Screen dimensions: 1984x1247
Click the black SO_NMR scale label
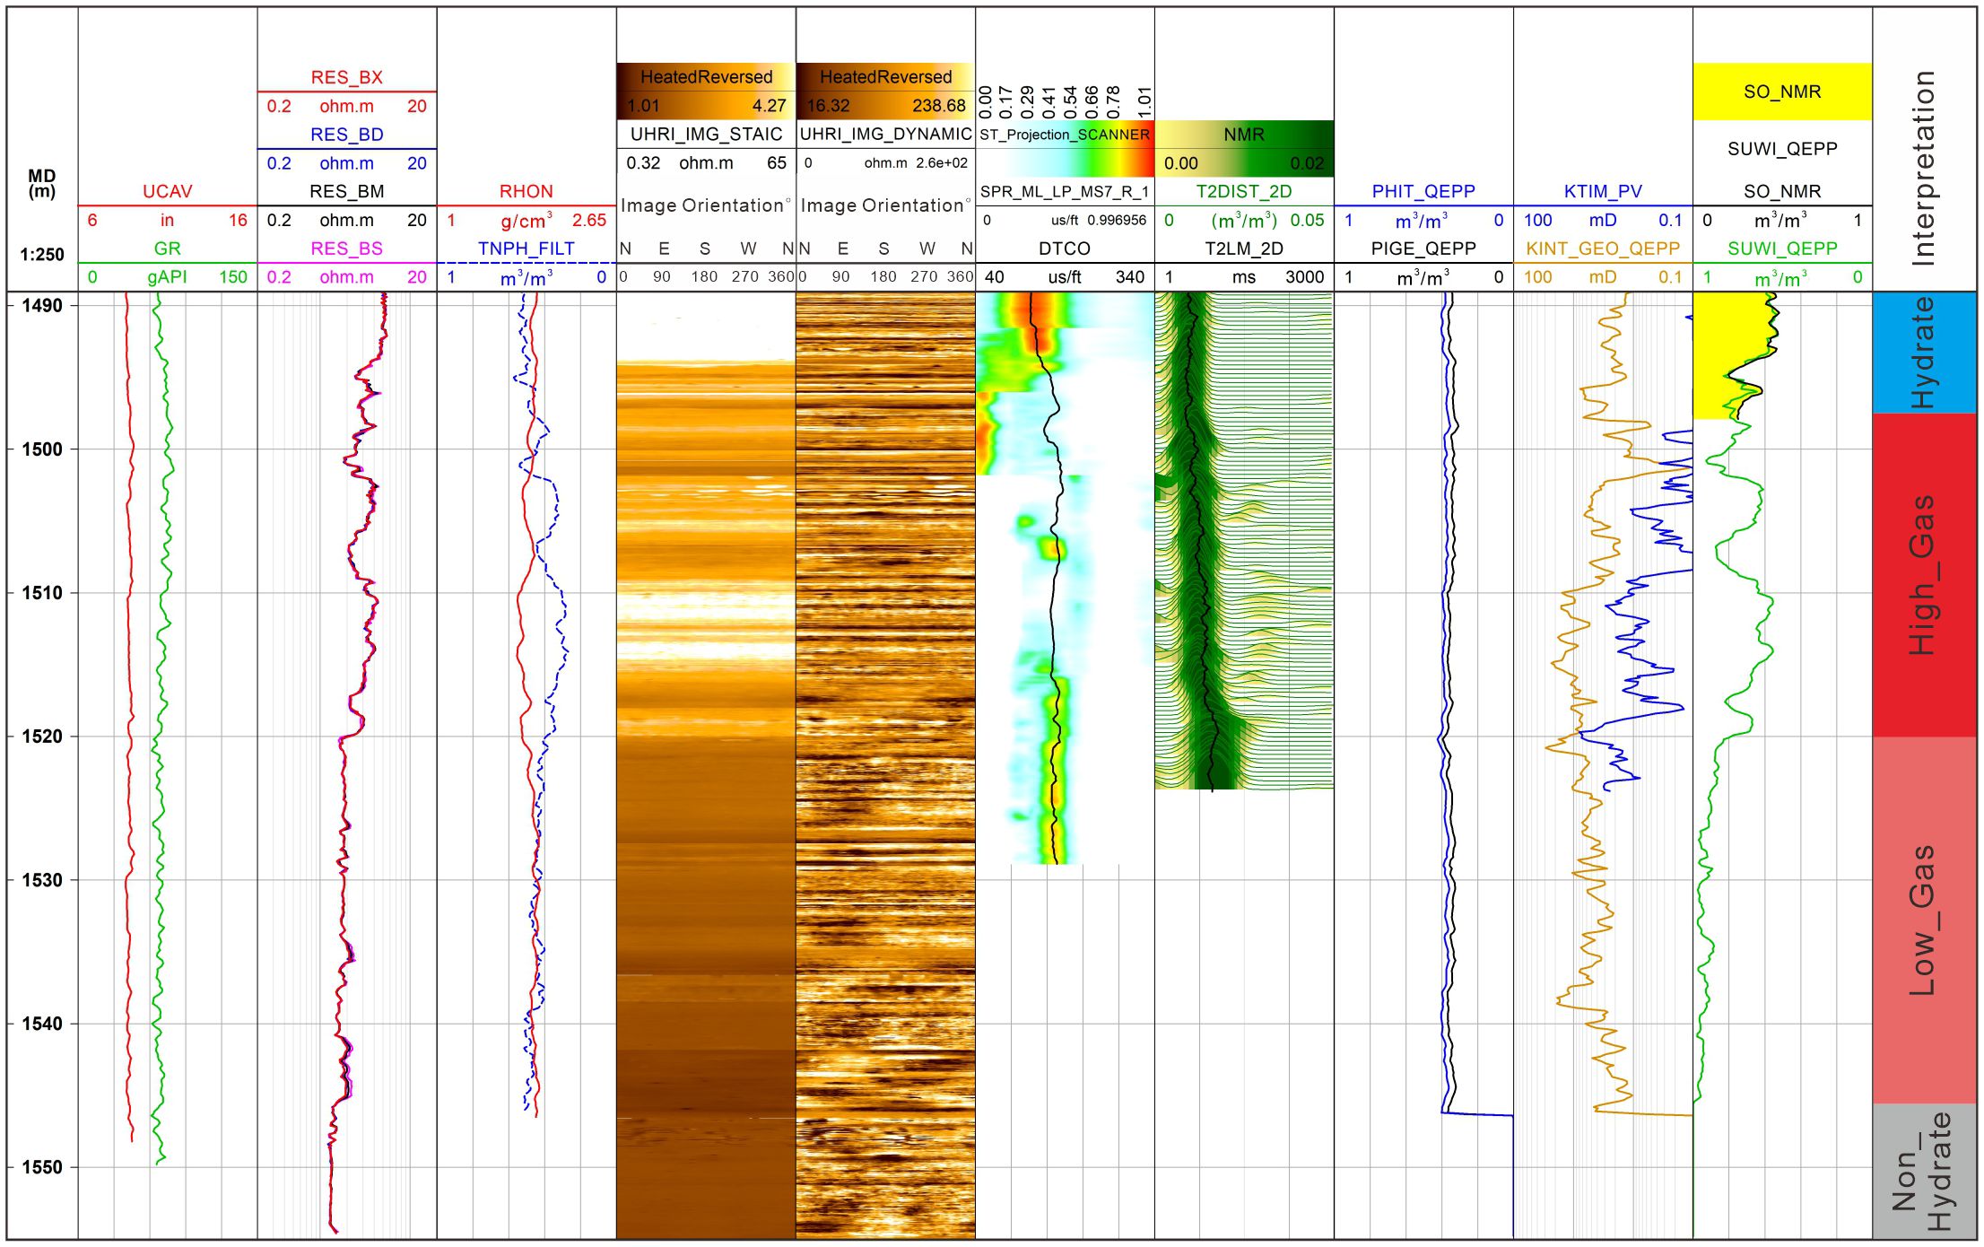click(1782, 191)
